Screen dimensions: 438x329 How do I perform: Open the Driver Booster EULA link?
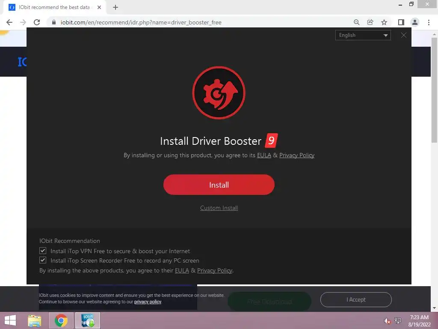(264, 155)
